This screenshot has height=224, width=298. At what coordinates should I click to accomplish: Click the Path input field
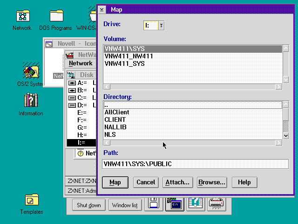(196, 164)
